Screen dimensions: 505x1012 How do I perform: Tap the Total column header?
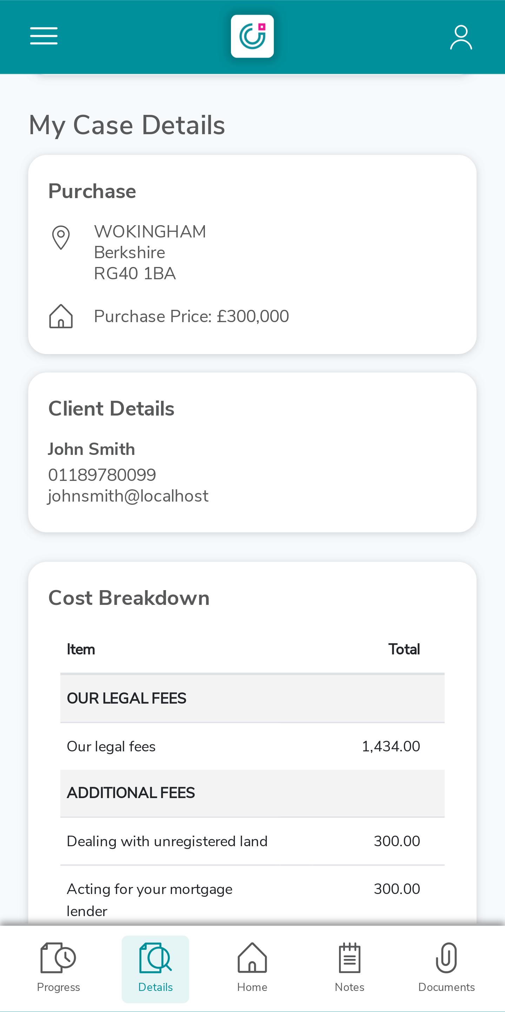coord(404,649)
